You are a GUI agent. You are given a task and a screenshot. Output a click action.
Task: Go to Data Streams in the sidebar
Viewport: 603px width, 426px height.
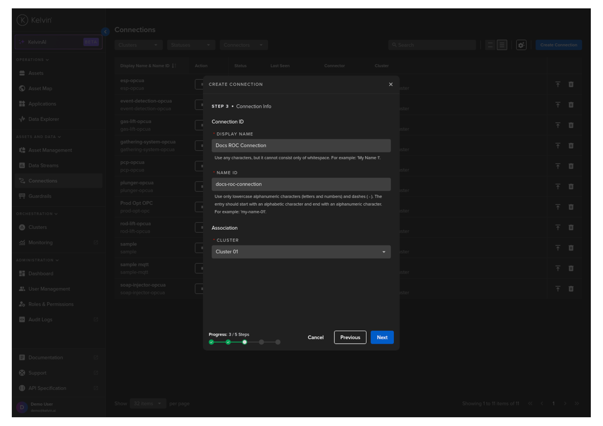click(43, 166)
